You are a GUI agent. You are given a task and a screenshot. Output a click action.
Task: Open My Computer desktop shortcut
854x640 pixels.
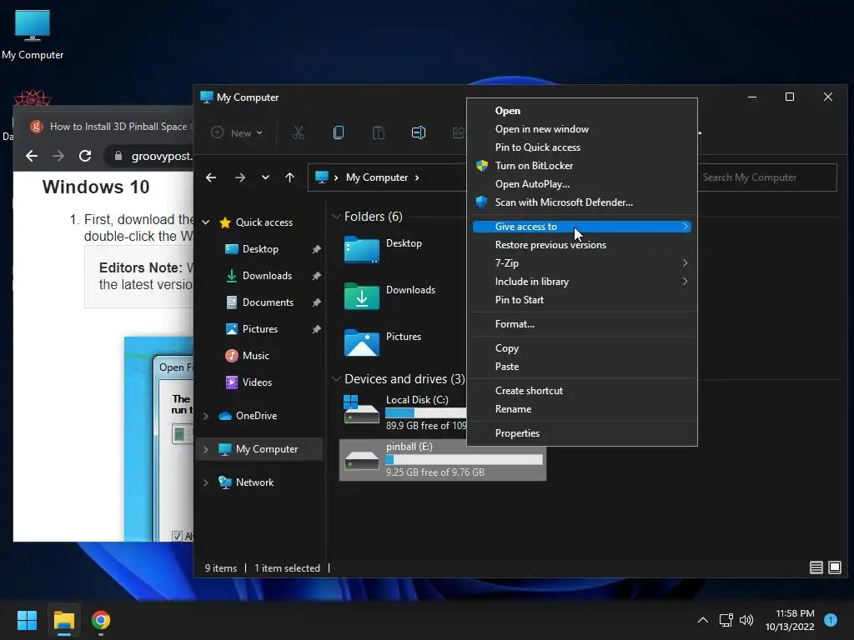[x=33, y=35]
